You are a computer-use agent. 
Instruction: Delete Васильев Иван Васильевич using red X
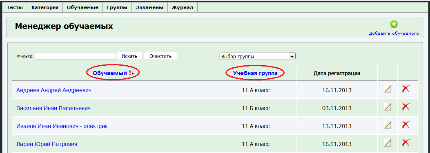(x=405, y=106)
